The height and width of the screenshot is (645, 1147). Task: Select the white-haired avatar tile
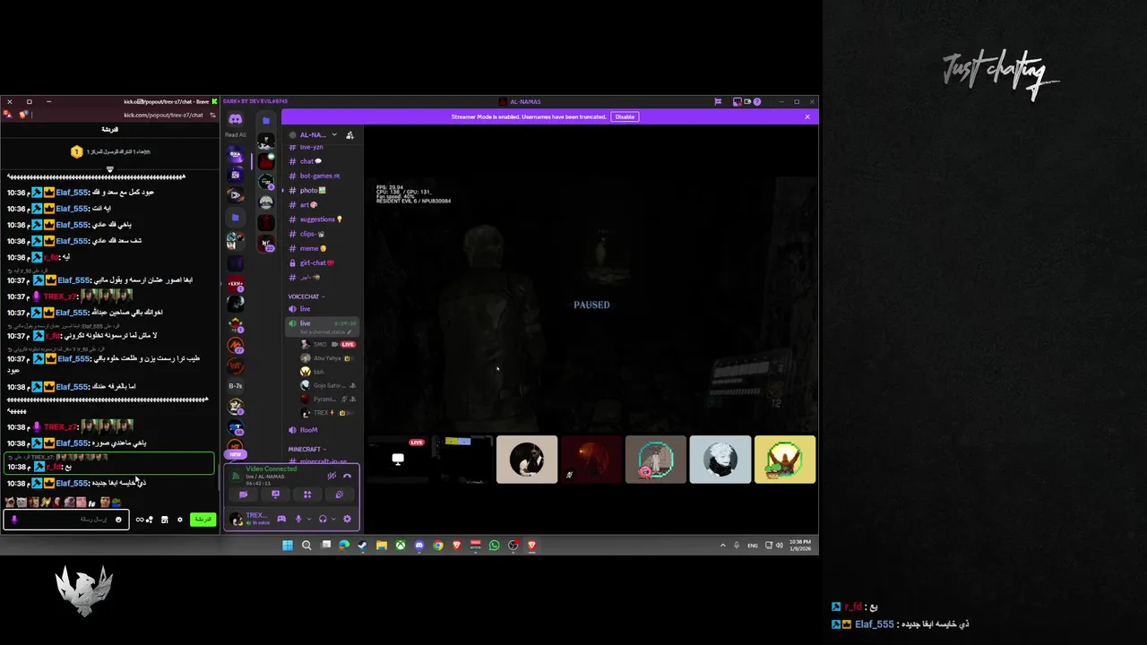tap(720, 460)
